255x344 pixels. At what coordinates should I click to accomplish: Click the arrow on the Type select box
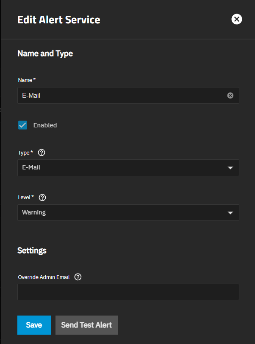(x=230, y=168)
